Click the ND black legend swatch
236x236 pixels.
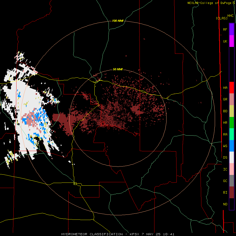[232, 204]
